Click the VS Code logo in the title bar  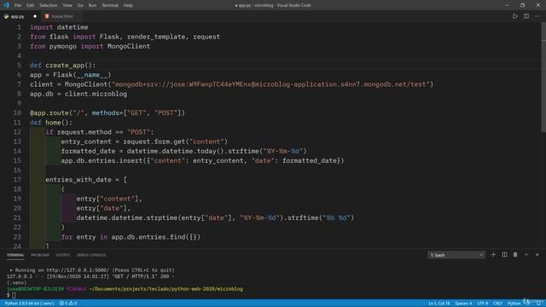click(x=6, y=5)
